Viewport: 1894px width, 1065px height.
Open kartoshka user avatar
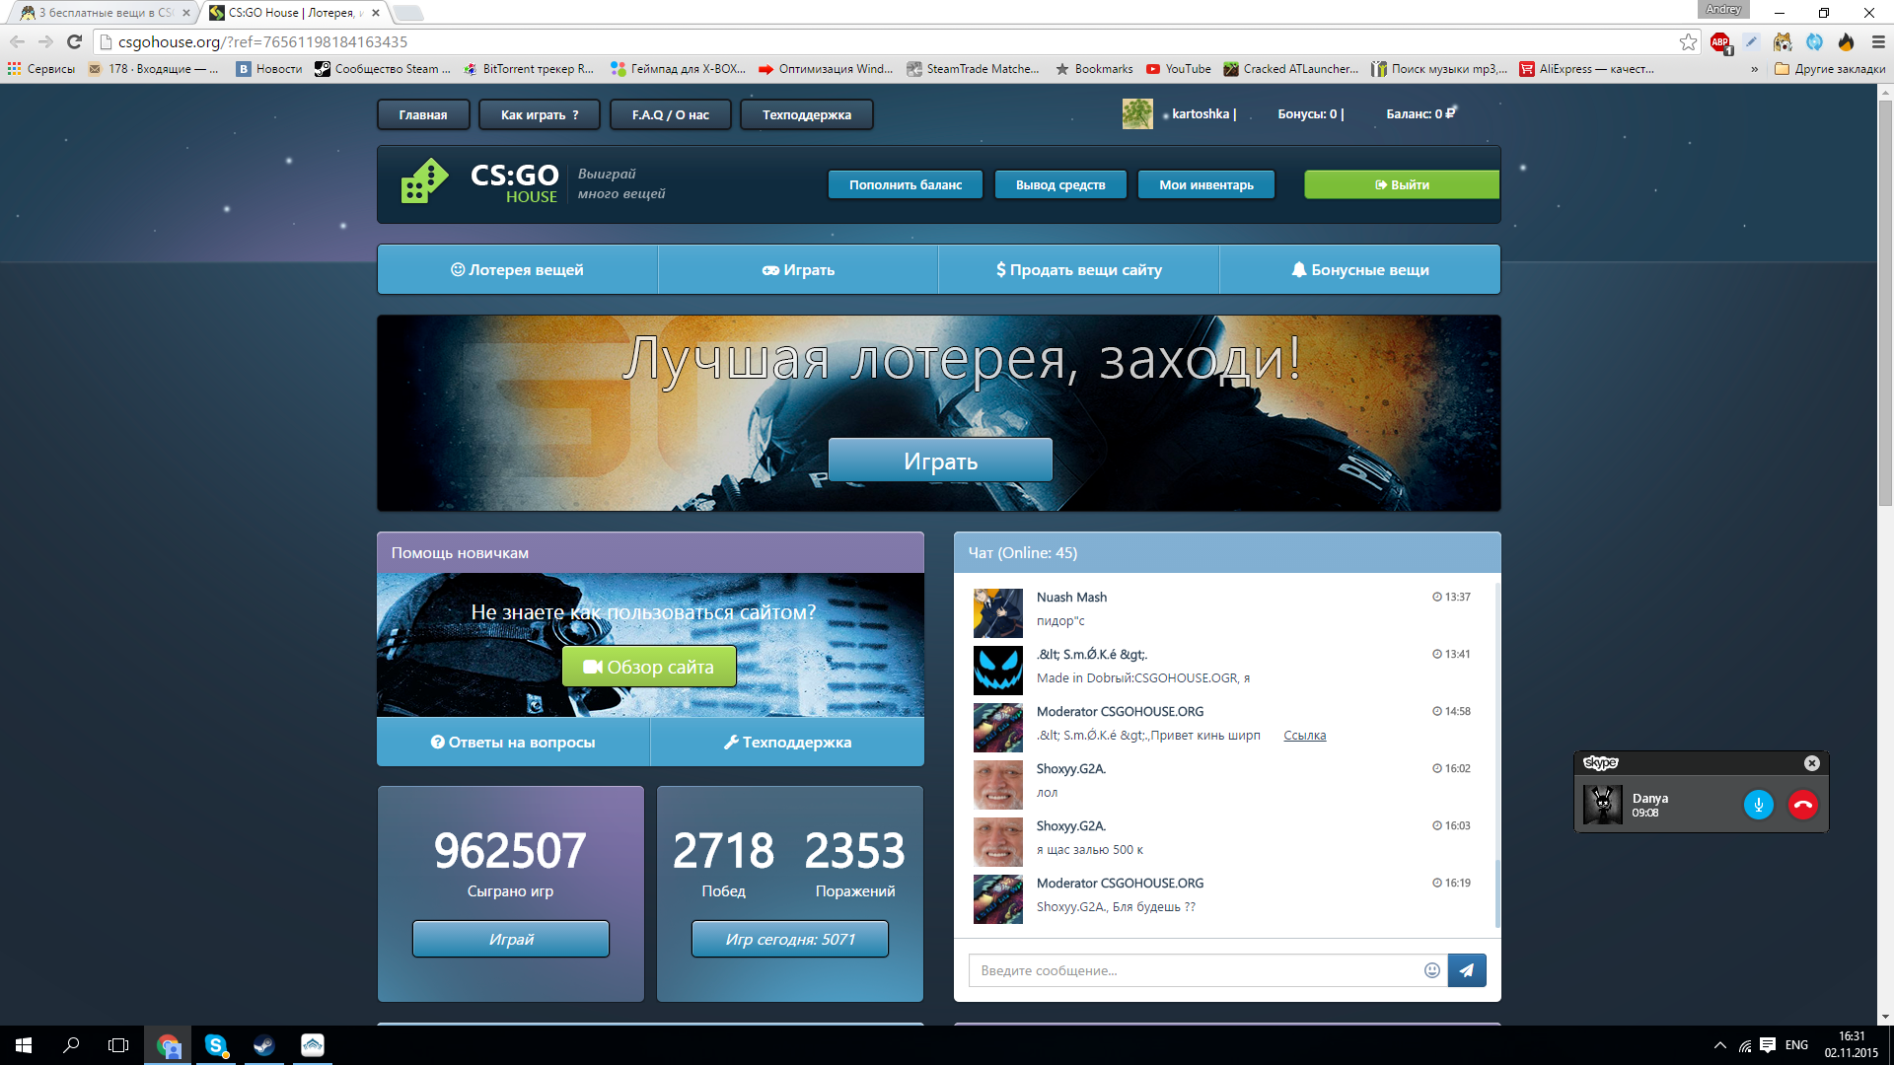coord(1137,113)
